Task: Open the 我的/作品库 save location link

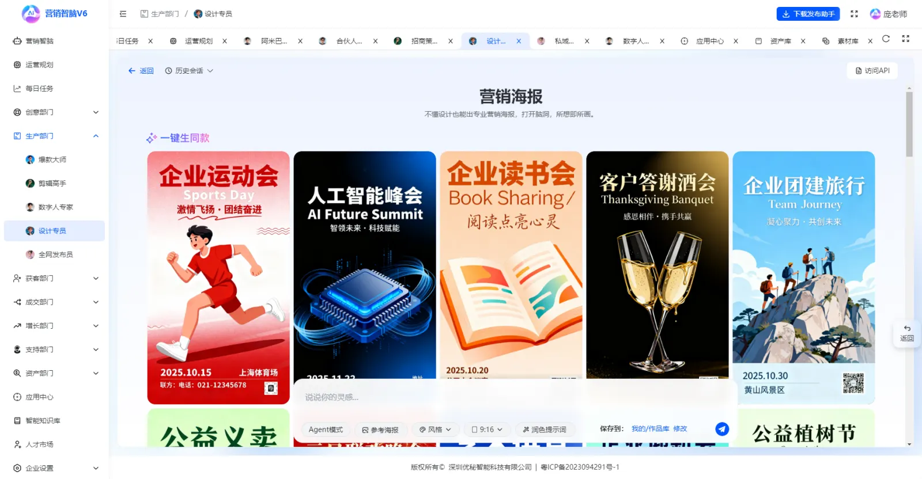Action: pyautogui.click(x=650, y=429)
